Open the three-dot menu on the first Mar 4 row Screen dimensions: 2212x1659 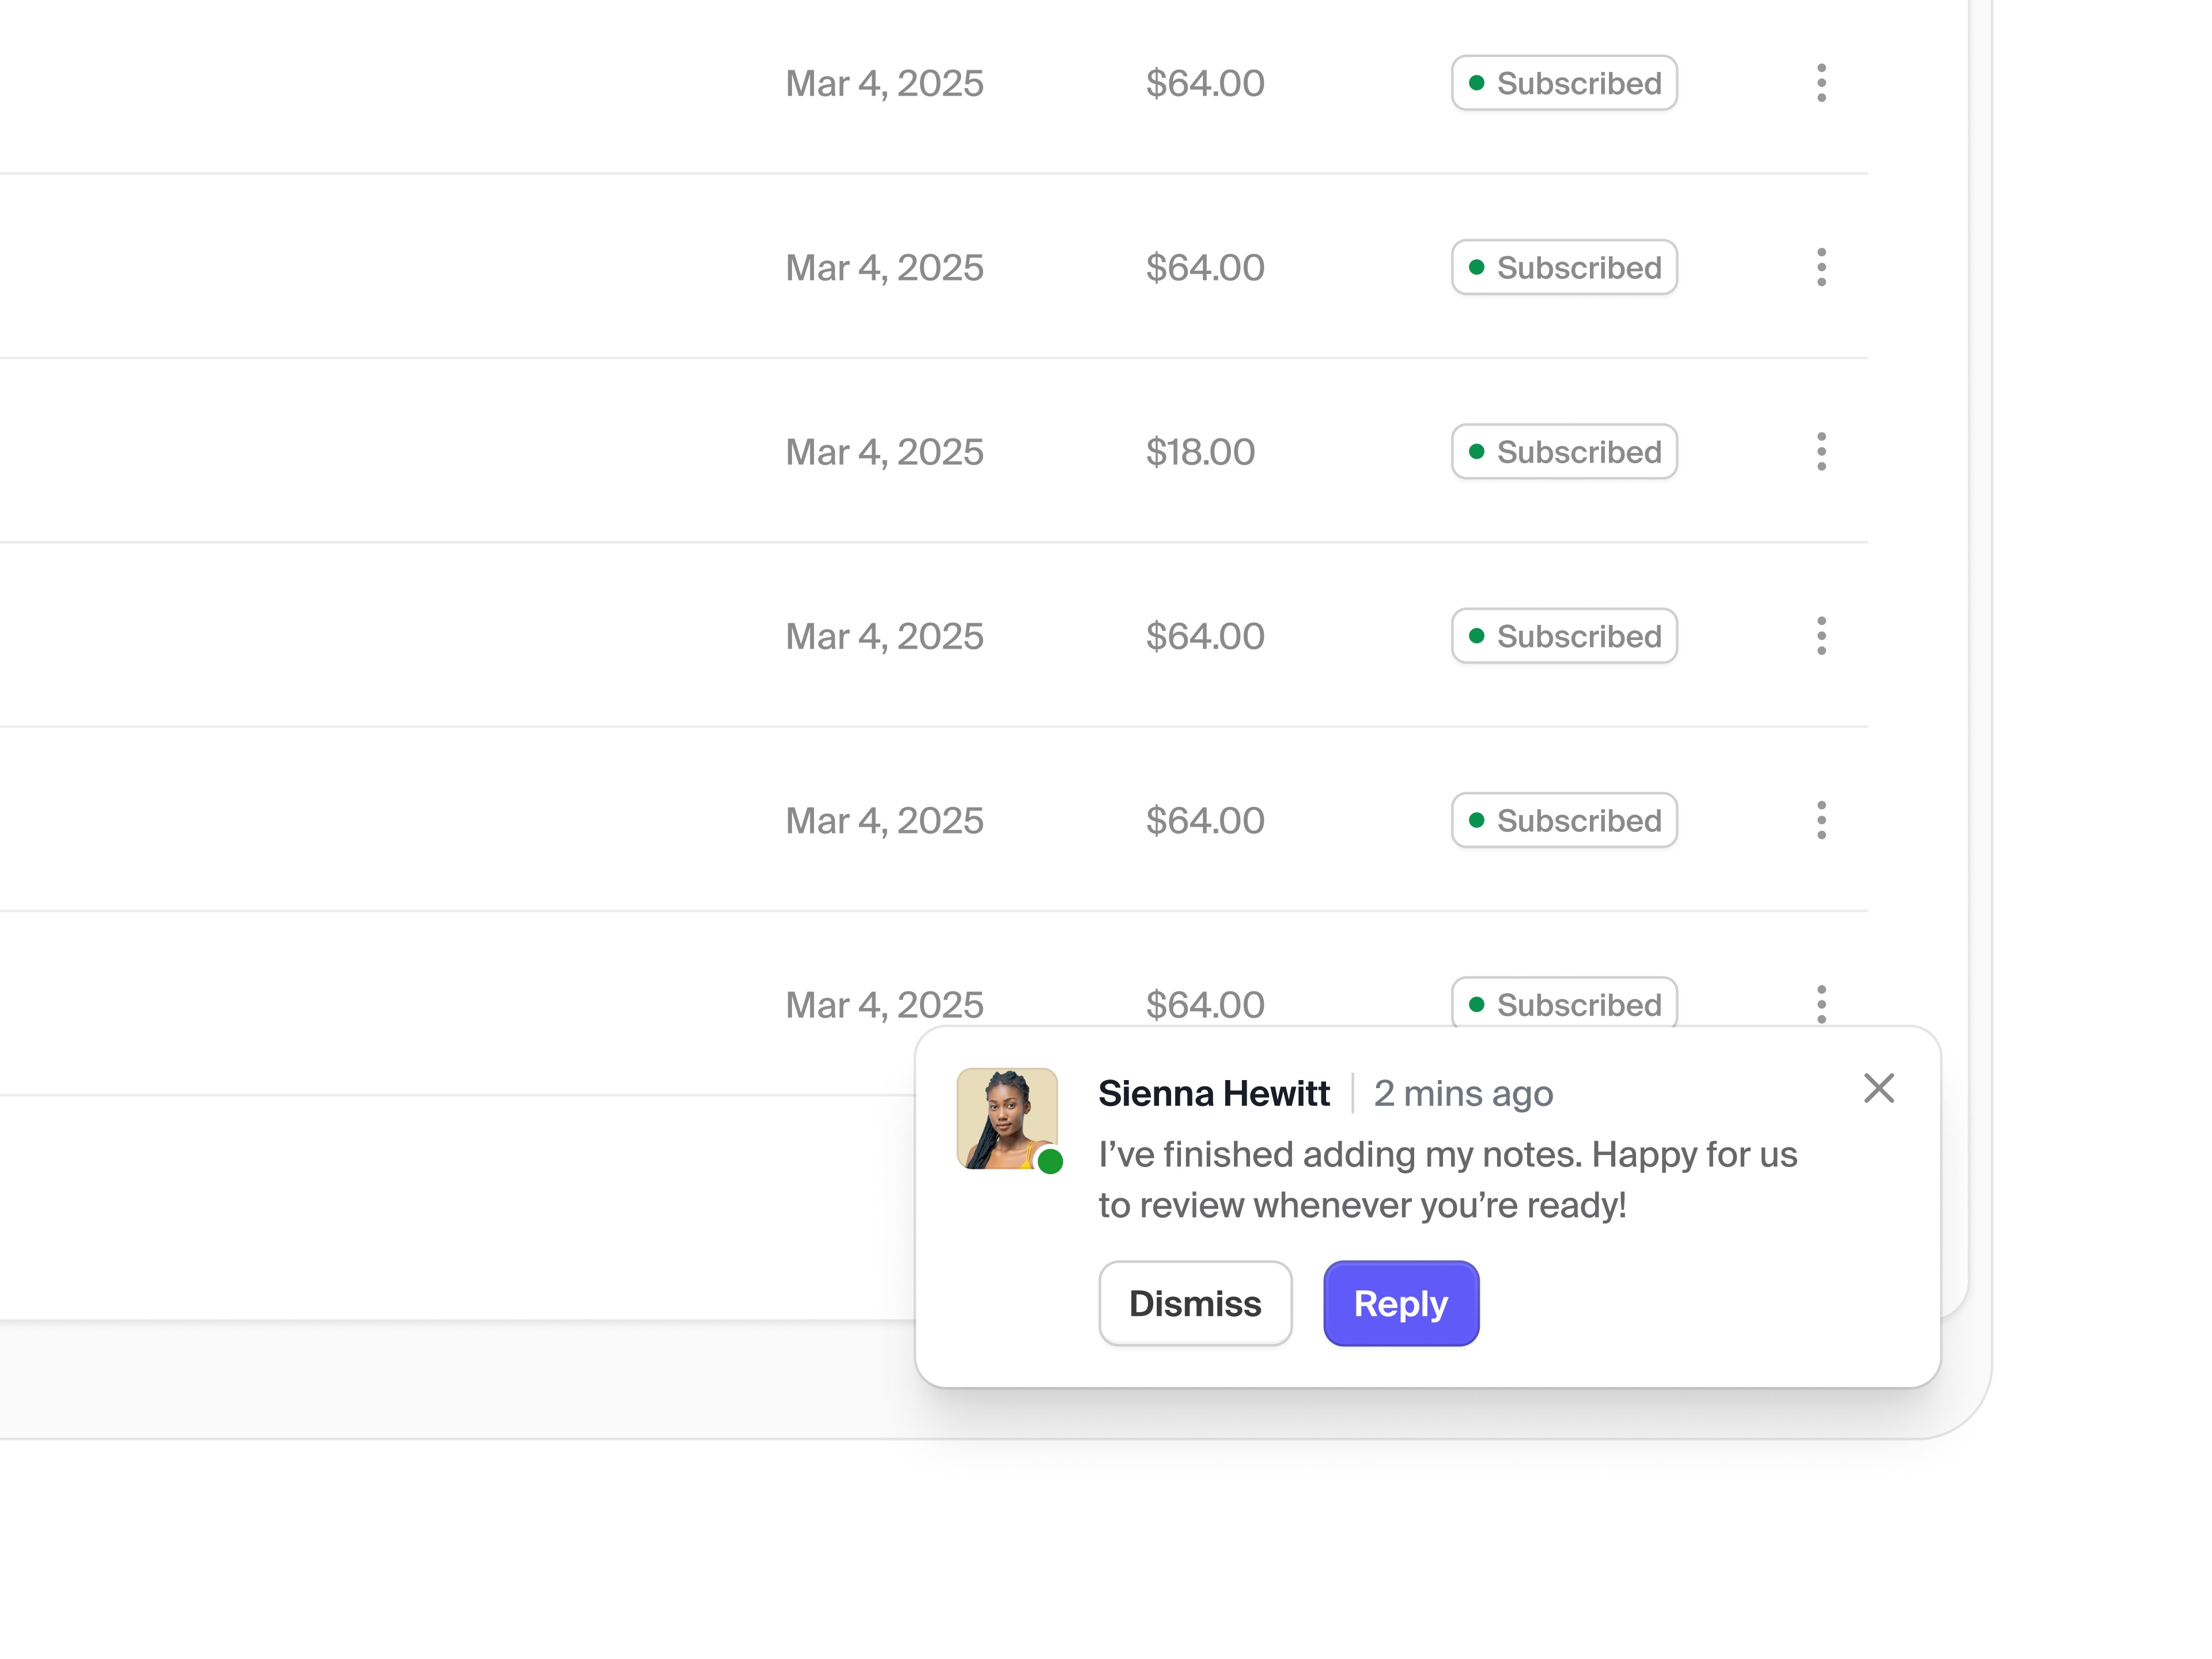point(1822,84)
